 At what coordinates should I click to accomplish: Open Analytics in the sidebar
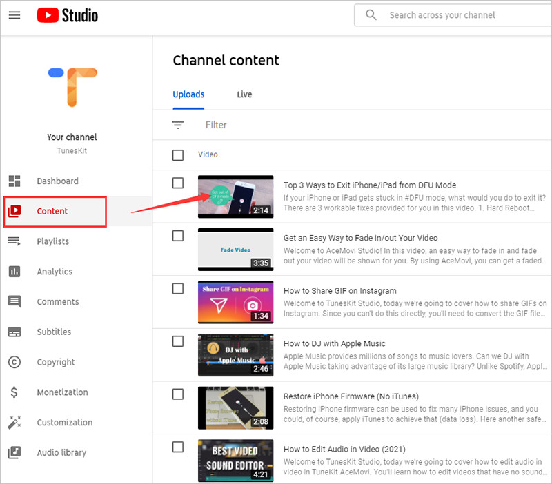coord(55,272)
